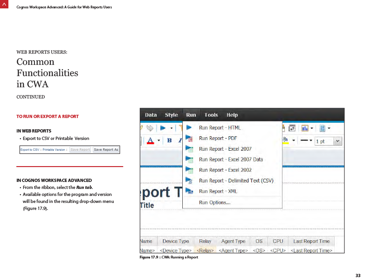Click the background fill color bucket icon
Screen dimensions: 365x279
[x=286, y=140]
